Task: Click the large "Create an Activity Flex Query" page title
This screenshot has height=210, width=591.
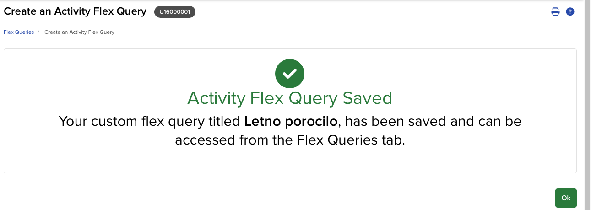Action: (x=75, y=12)
